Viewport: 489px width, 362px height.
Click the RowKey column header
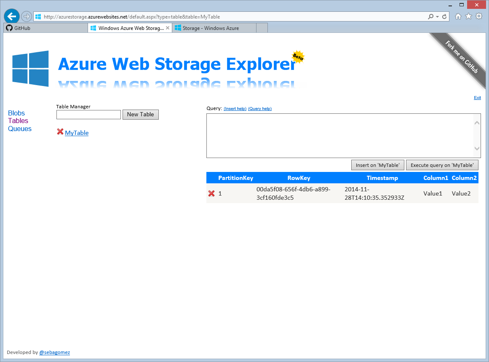299,178
